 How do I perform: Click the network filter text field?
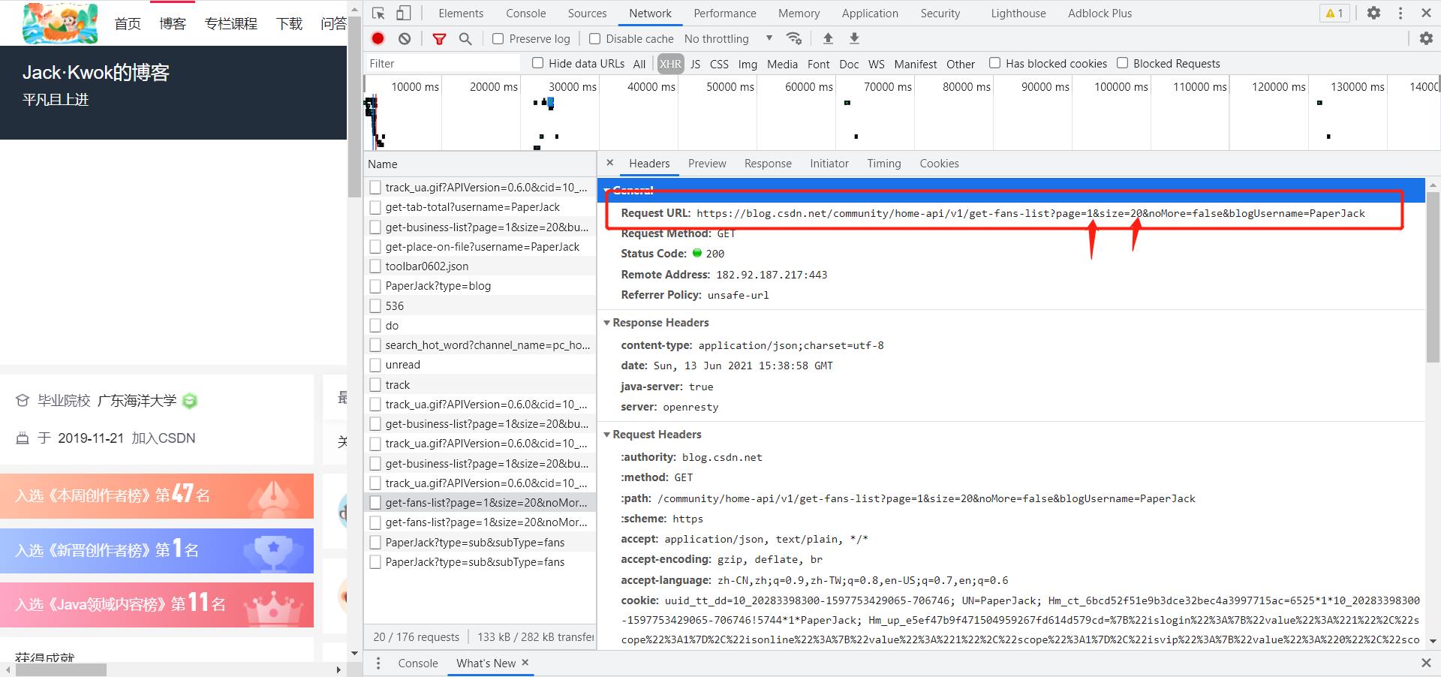[443, 63]
